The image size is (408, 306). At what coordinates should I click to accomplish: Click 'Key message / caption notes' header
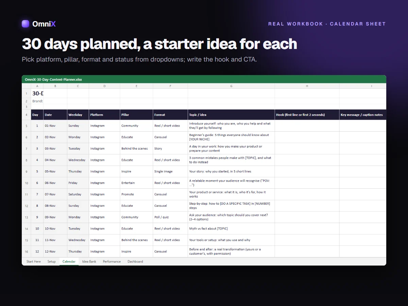pos(363,115)
